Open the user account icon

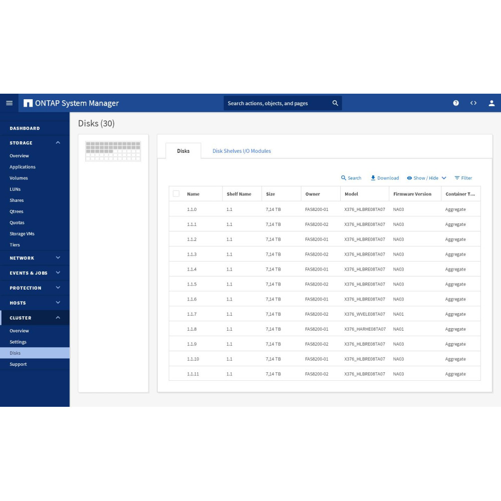coord(491,103)
